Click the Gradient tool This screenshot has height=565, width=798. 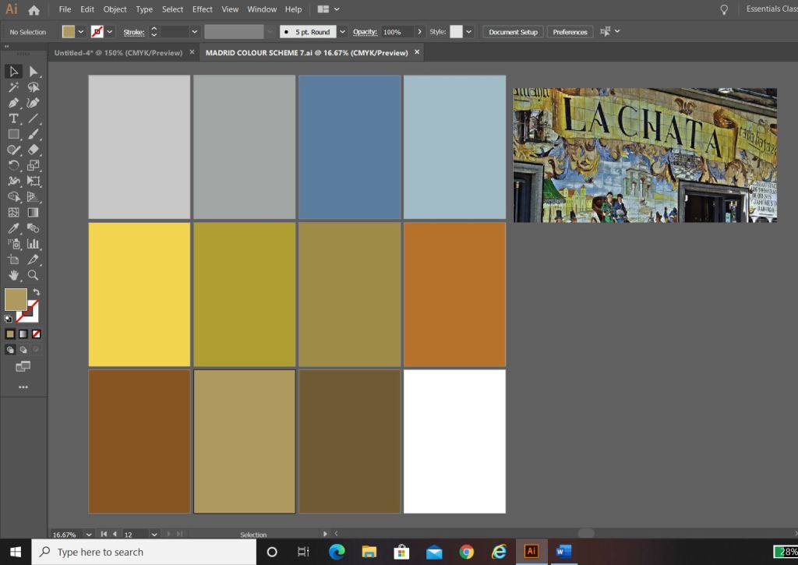34,212
